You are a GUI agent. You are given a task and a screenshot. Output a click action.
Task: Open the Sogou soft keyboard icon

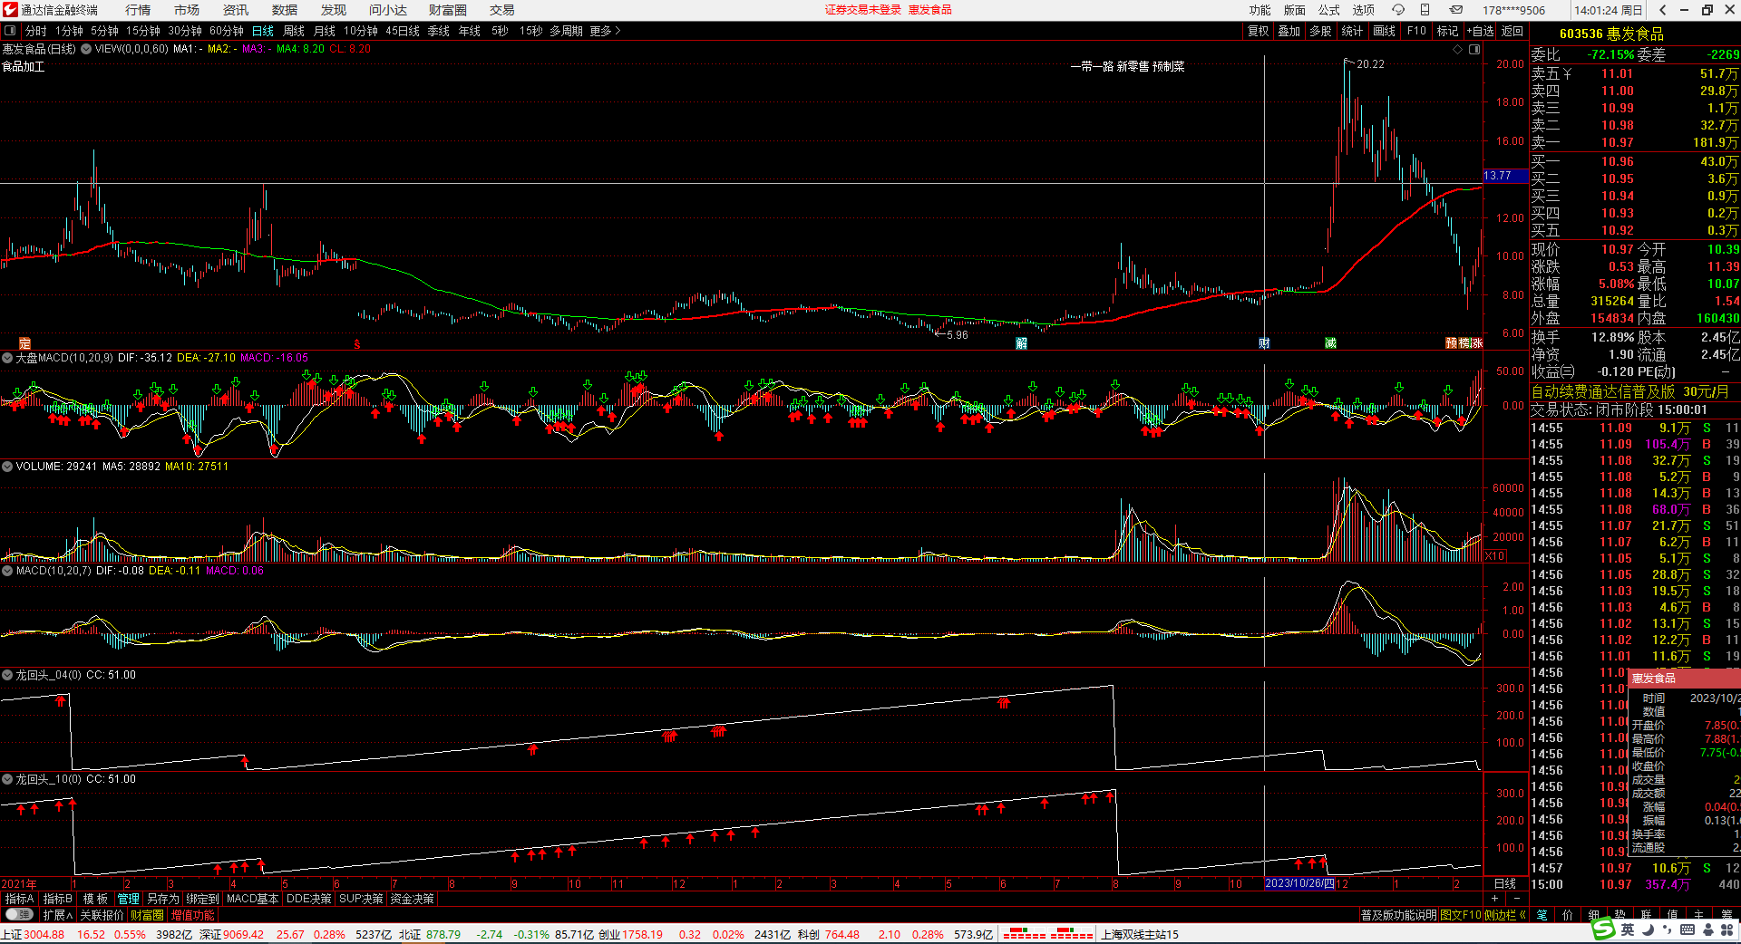[1688, 930]
